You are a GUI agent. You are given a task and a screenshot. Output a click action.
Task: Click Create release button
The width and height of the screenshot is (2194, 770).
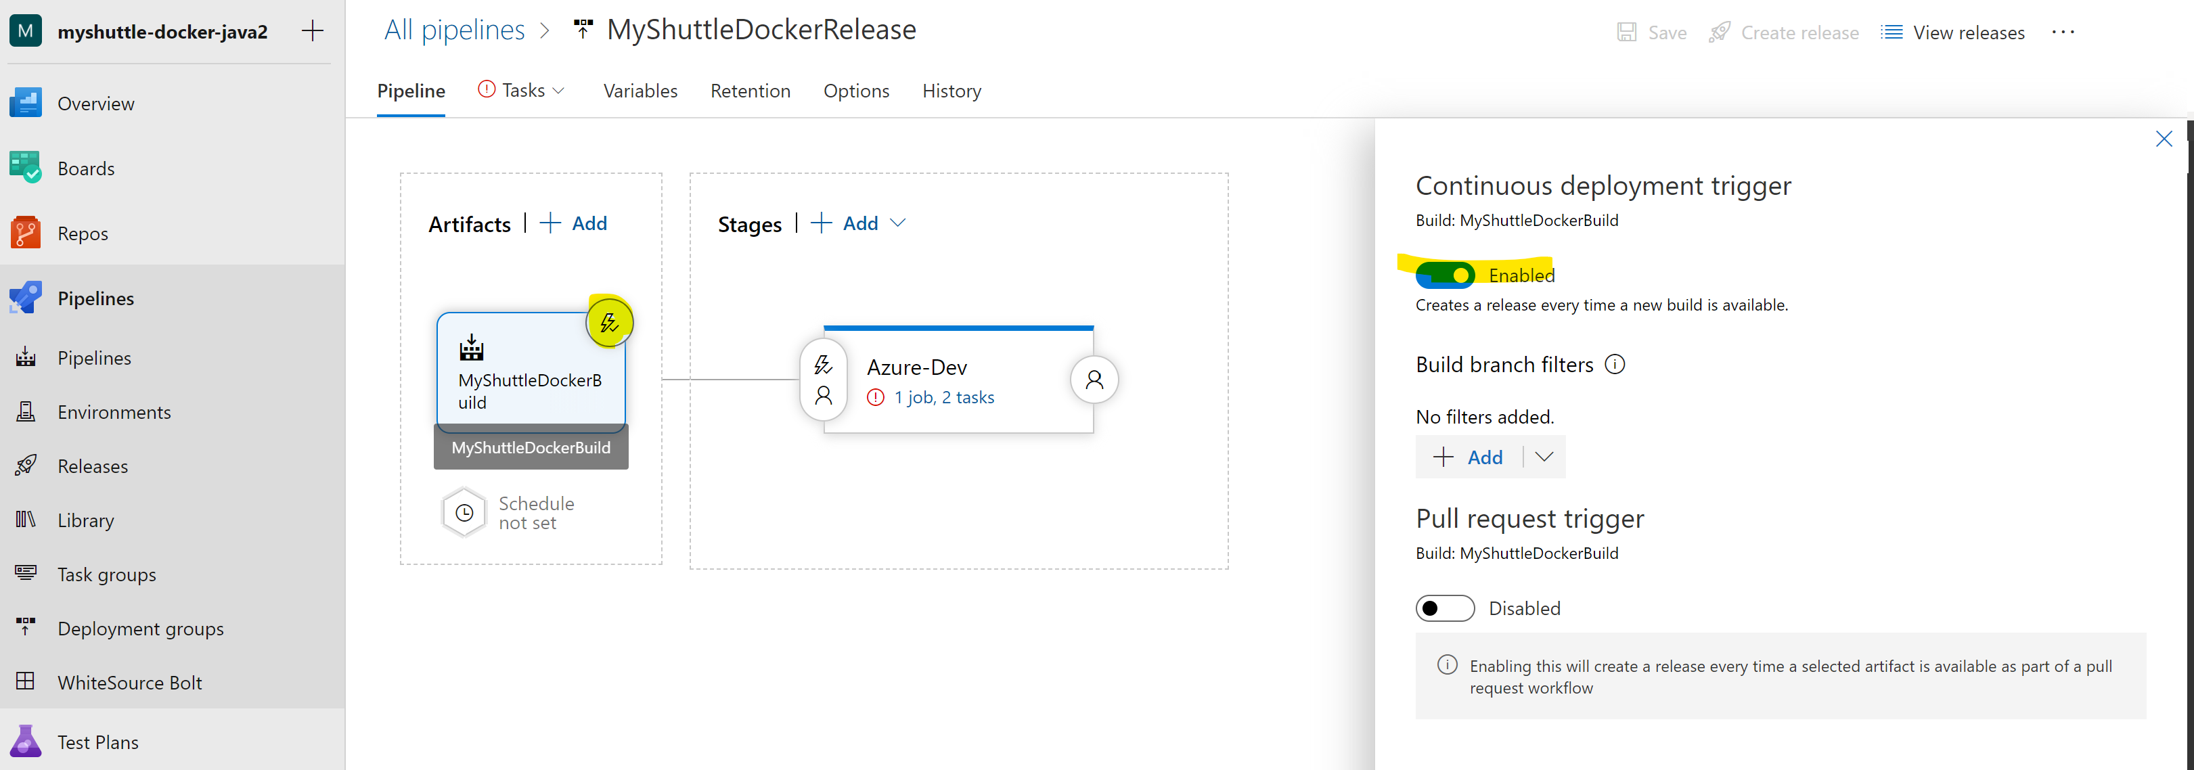pos(1783,32)
